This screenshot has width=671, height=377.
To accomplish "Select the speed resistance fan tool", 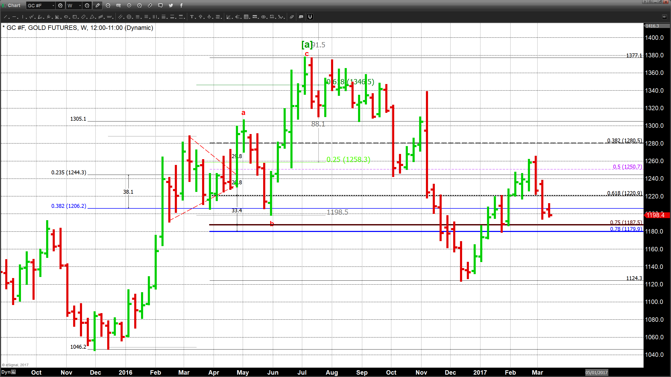I will pos(57,17).
